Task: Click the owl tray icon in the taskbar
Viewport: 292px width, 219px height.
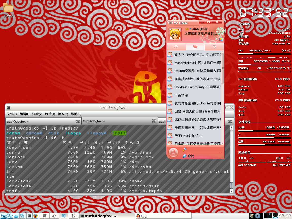Action: [x=252, y=216]
